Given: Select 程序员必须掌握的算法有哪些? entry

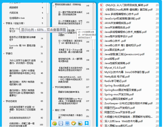Looking at the screenshot, I should [x=22, y=39].
